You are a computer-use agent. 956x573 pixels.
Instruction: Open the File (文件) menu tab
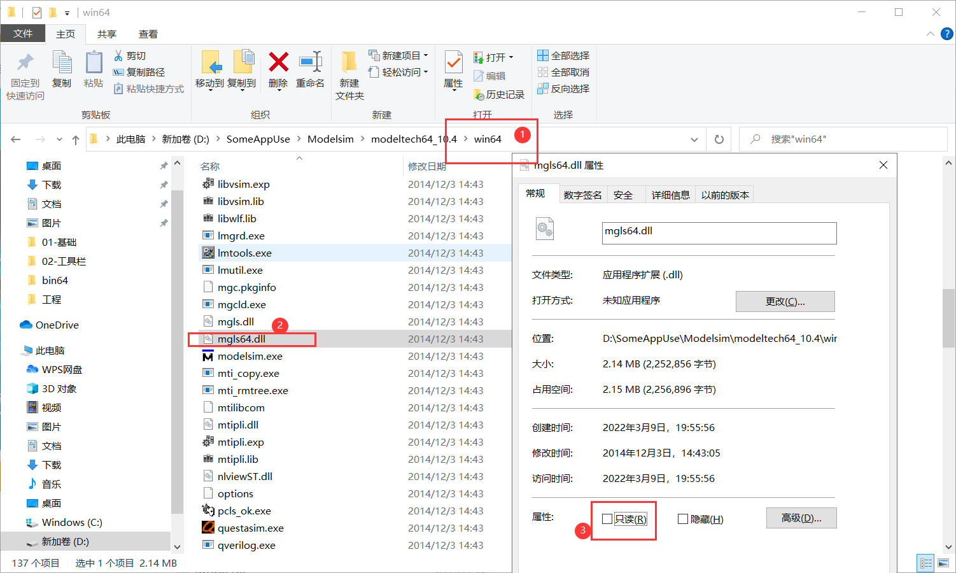point(23,34)
